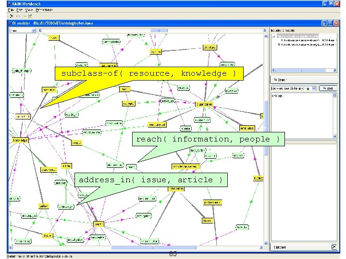Viewport: 346px width, 259px height.
Task: Select the yellow issue concept node
Action: [x=48, y=235]
